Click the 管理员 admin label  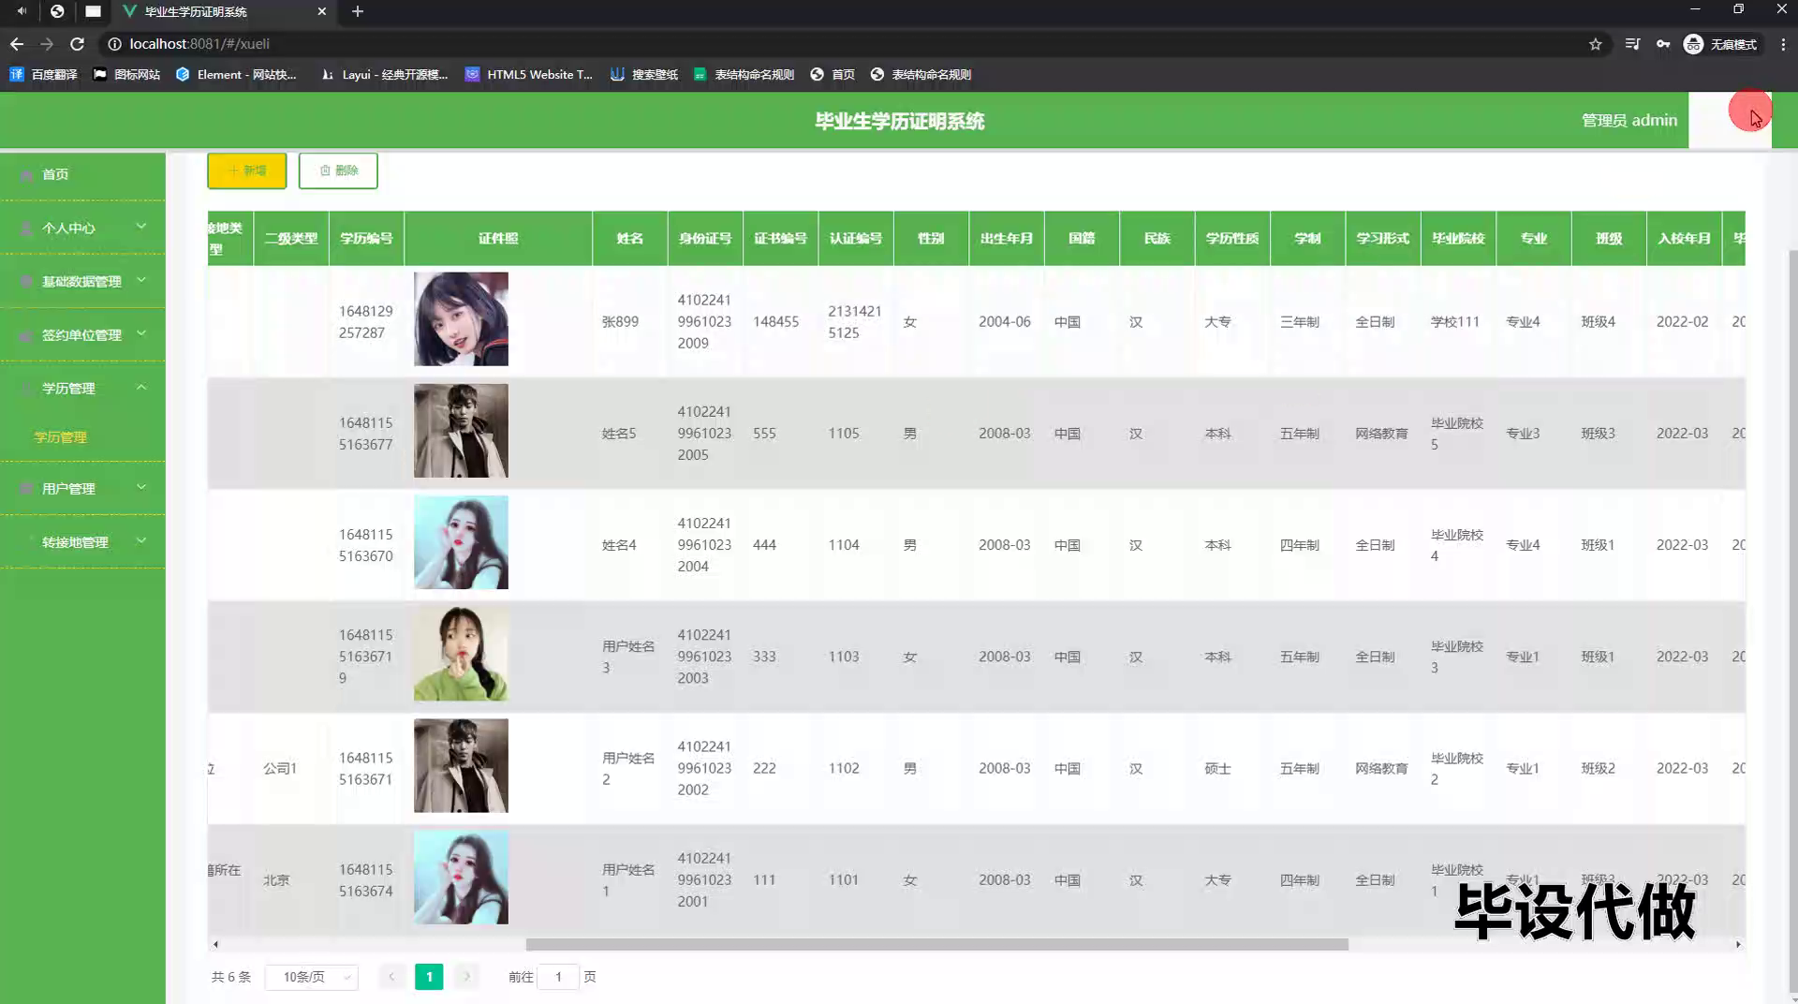pos(1629,120)
